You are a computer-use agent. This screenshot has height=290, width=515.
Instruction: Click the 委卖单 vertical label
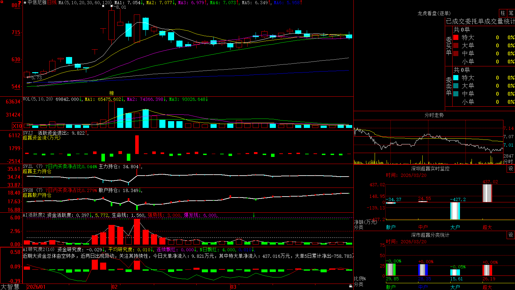(449, 86)
